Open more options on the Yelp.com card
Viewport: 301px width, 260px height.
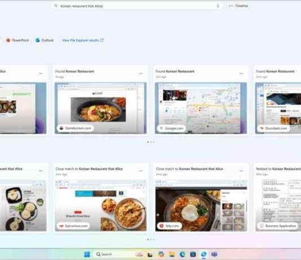click(x=241, y=171)
